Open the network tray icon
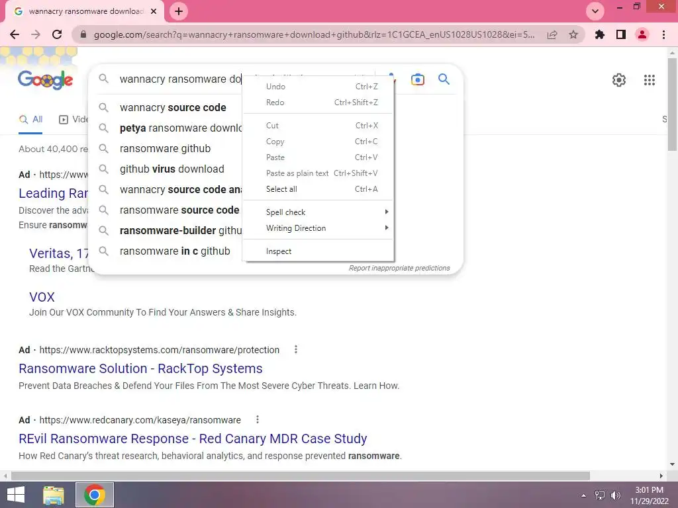The width and height of the screenshot is (678, 508). (x=600, y=495)
